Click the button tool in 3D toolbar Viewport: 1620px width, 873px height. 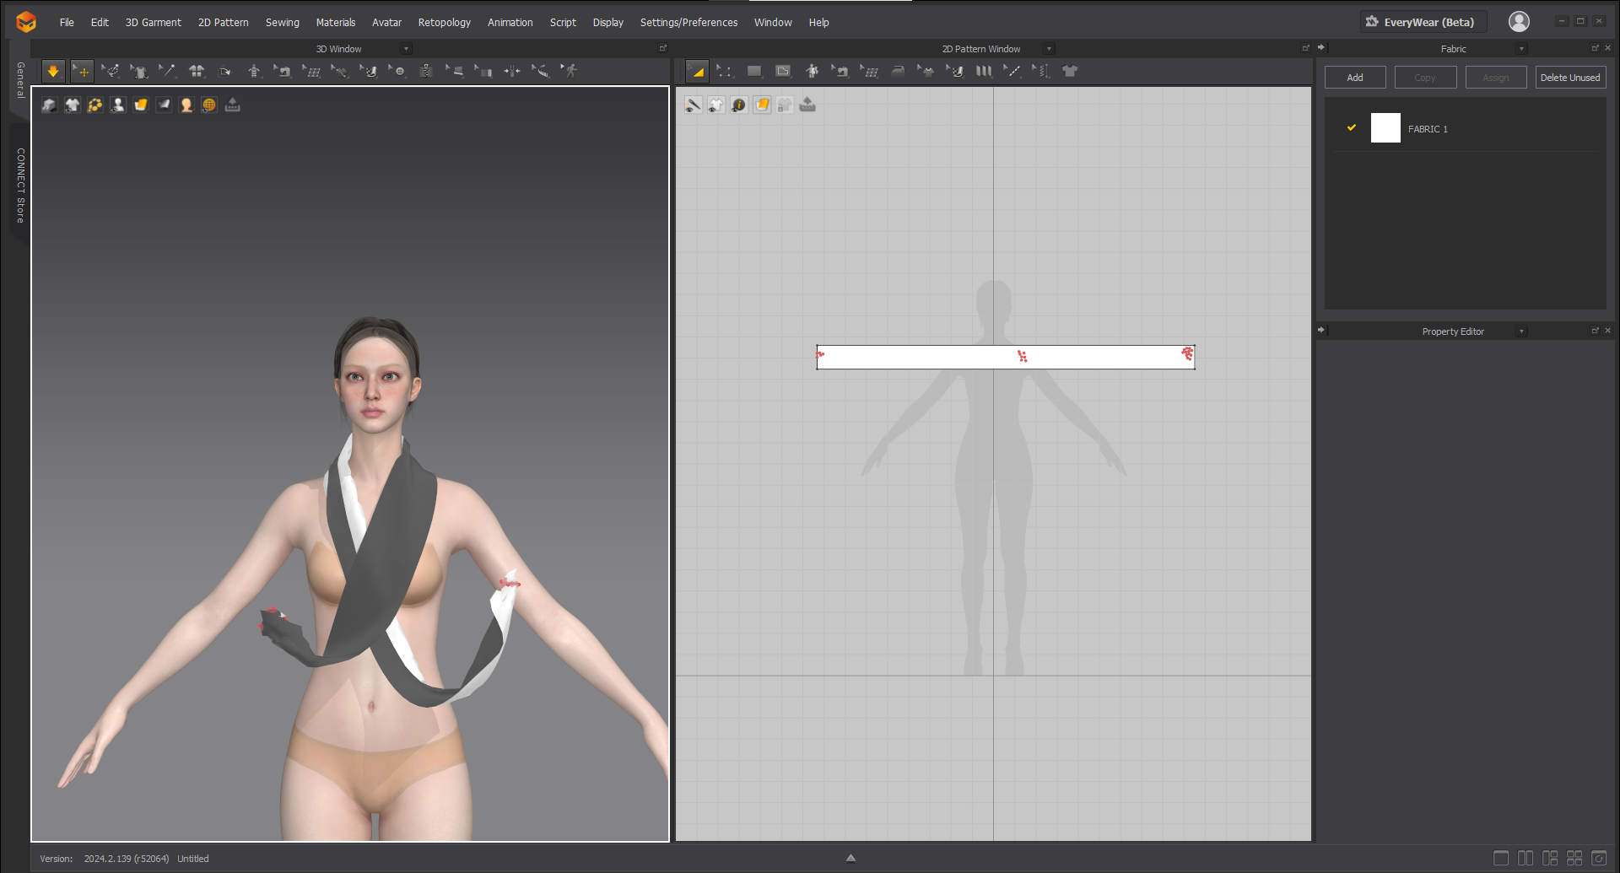[397, 72]
